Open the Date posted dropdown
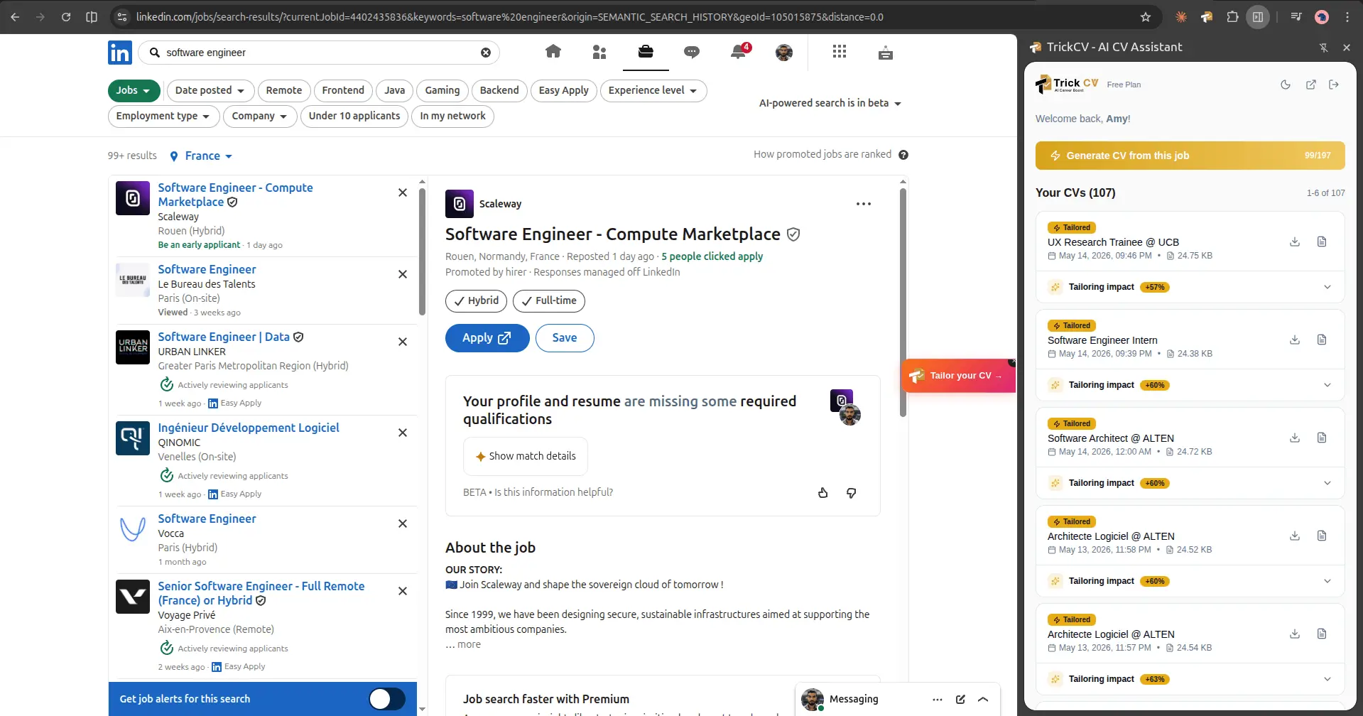Image resolution: width=1363 pixels, height=716 pixels. [210, 90]
